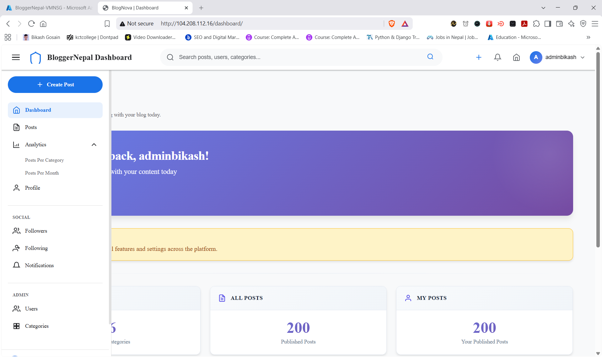The width and height of the screenshot is (602, 357).
Task: Click the Not secure warning indicator
Action: pos(137,24)
